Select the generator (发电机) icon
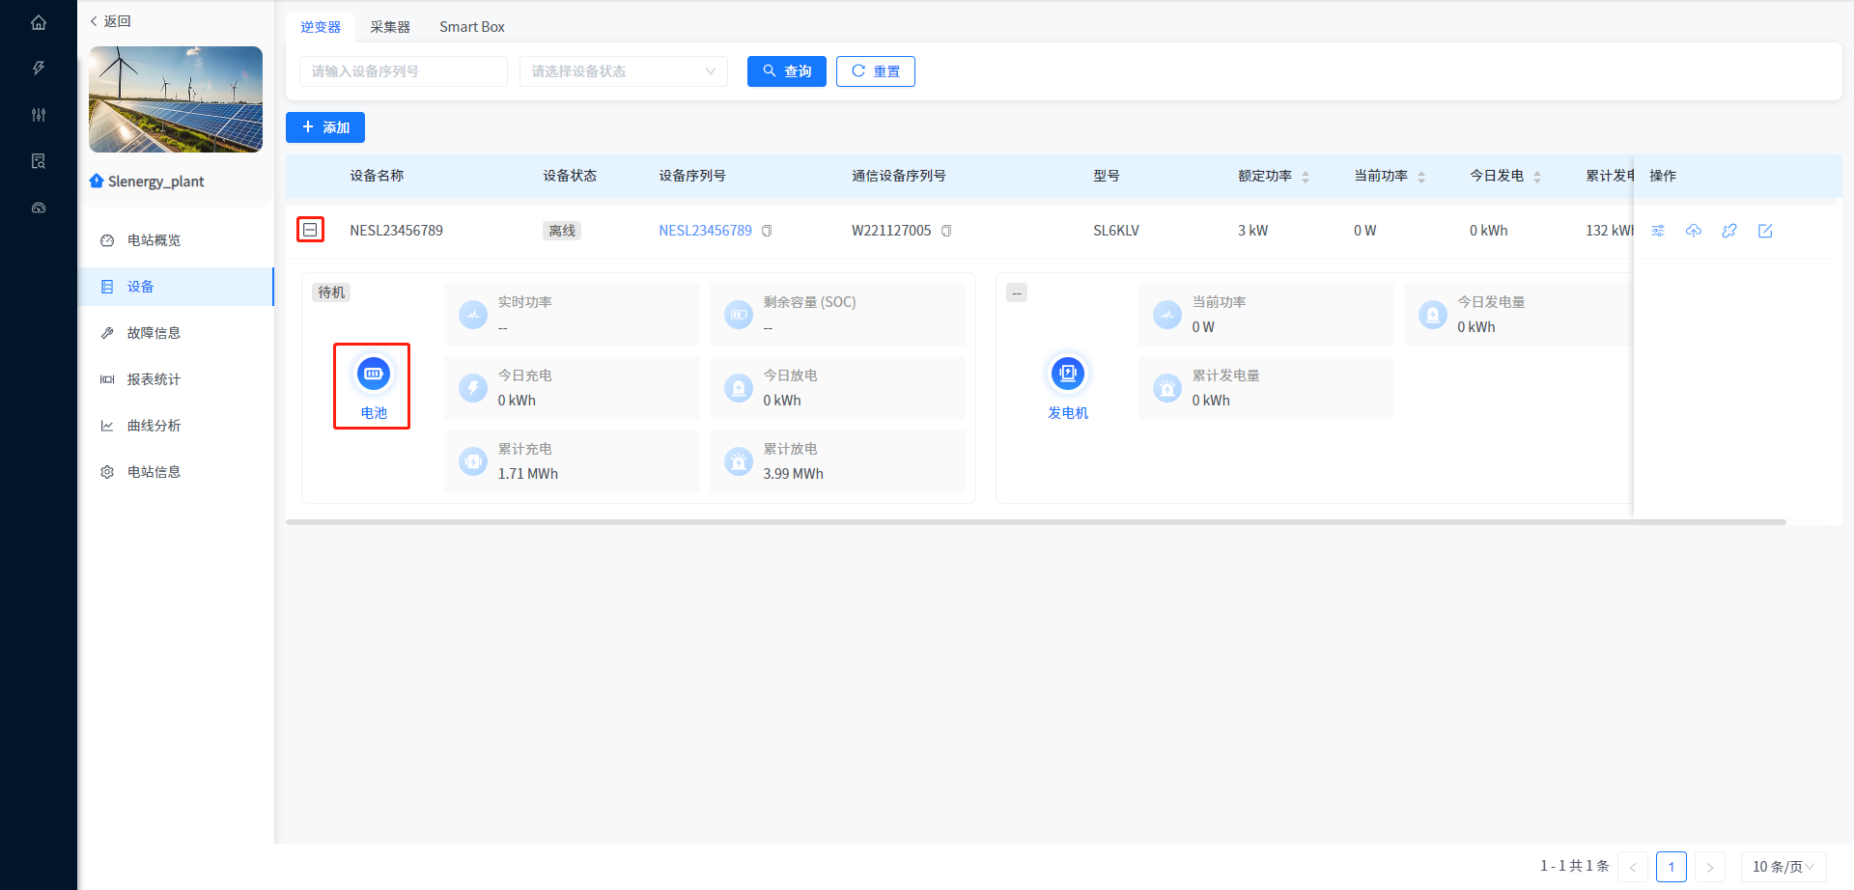Image resolution: width=1854 pixels, height=890 pixels. tap(1068, 375)
